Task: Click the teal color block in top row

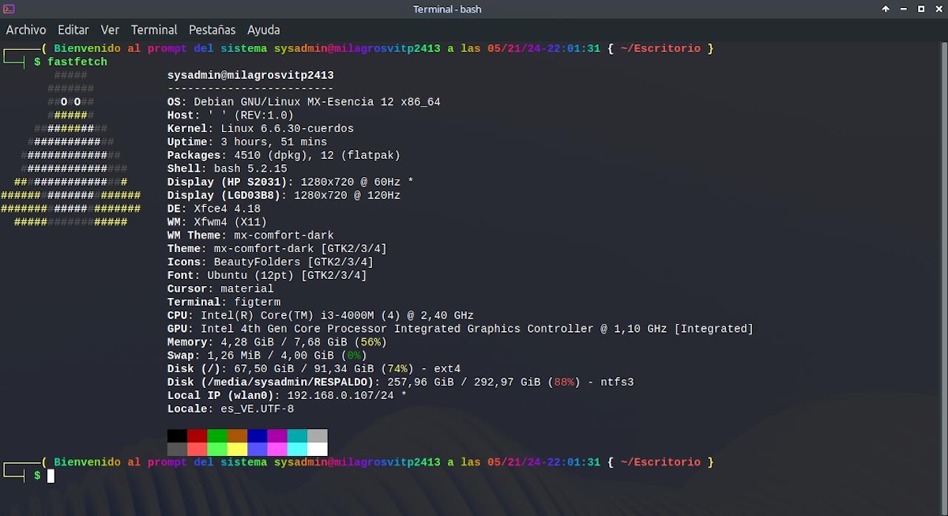Action: tap(297, 436)
